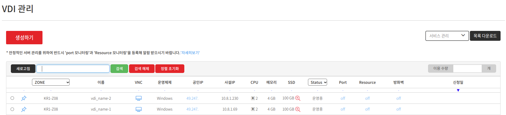506x115 pixels.
Task: Select the vdi_name-1 radio button
Action: point(12,109)
